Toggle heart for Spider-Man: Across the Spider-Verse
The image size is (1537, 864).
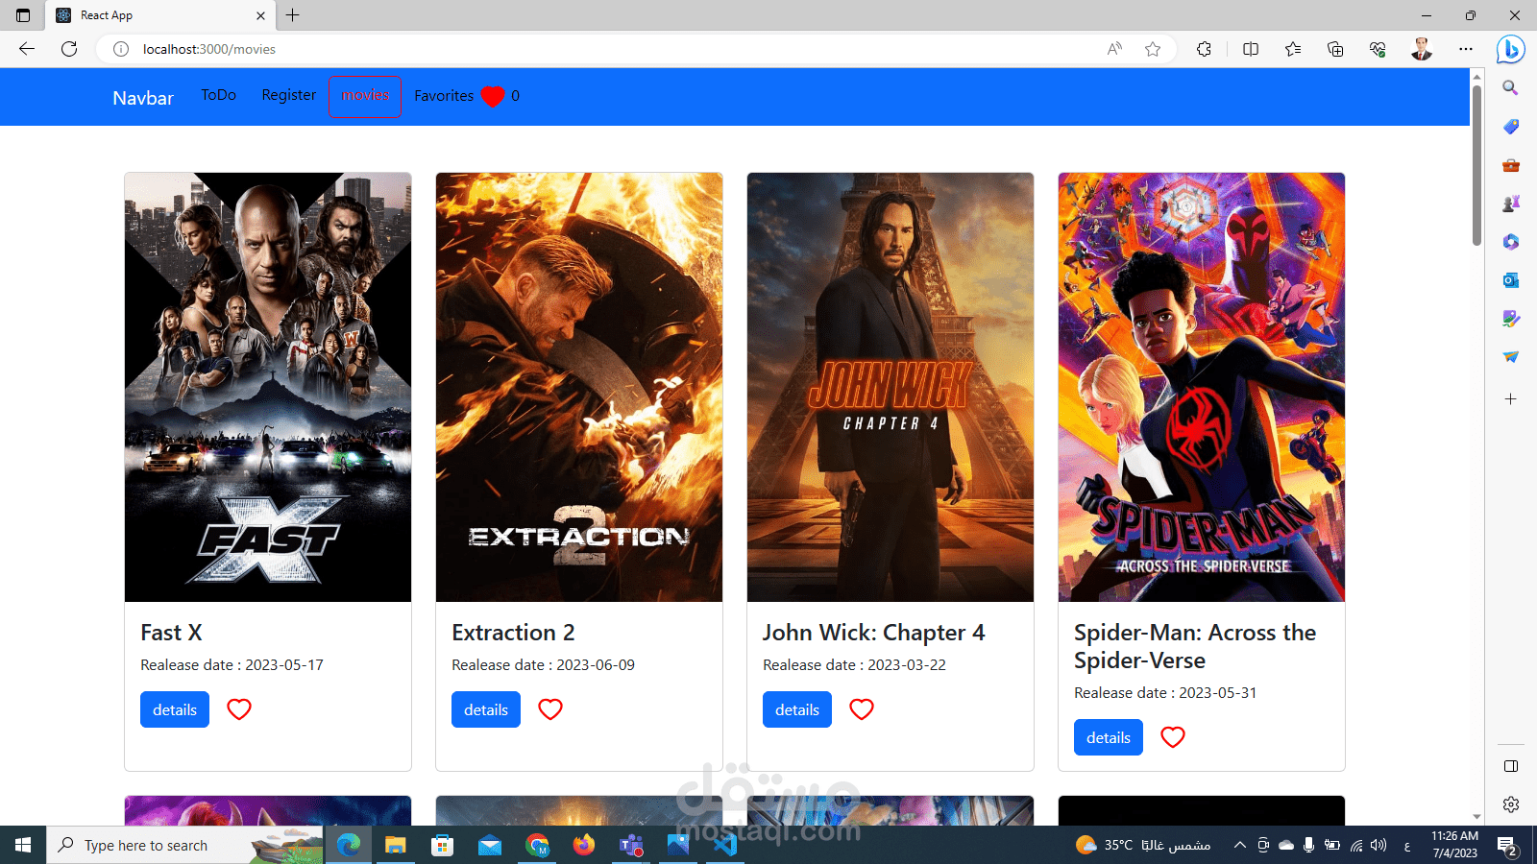coord(1173,737)
